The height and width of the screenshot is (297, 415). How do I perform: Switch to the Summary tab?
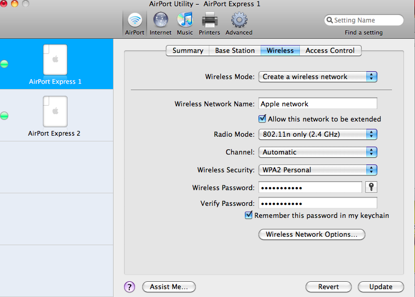pos(188,50)
